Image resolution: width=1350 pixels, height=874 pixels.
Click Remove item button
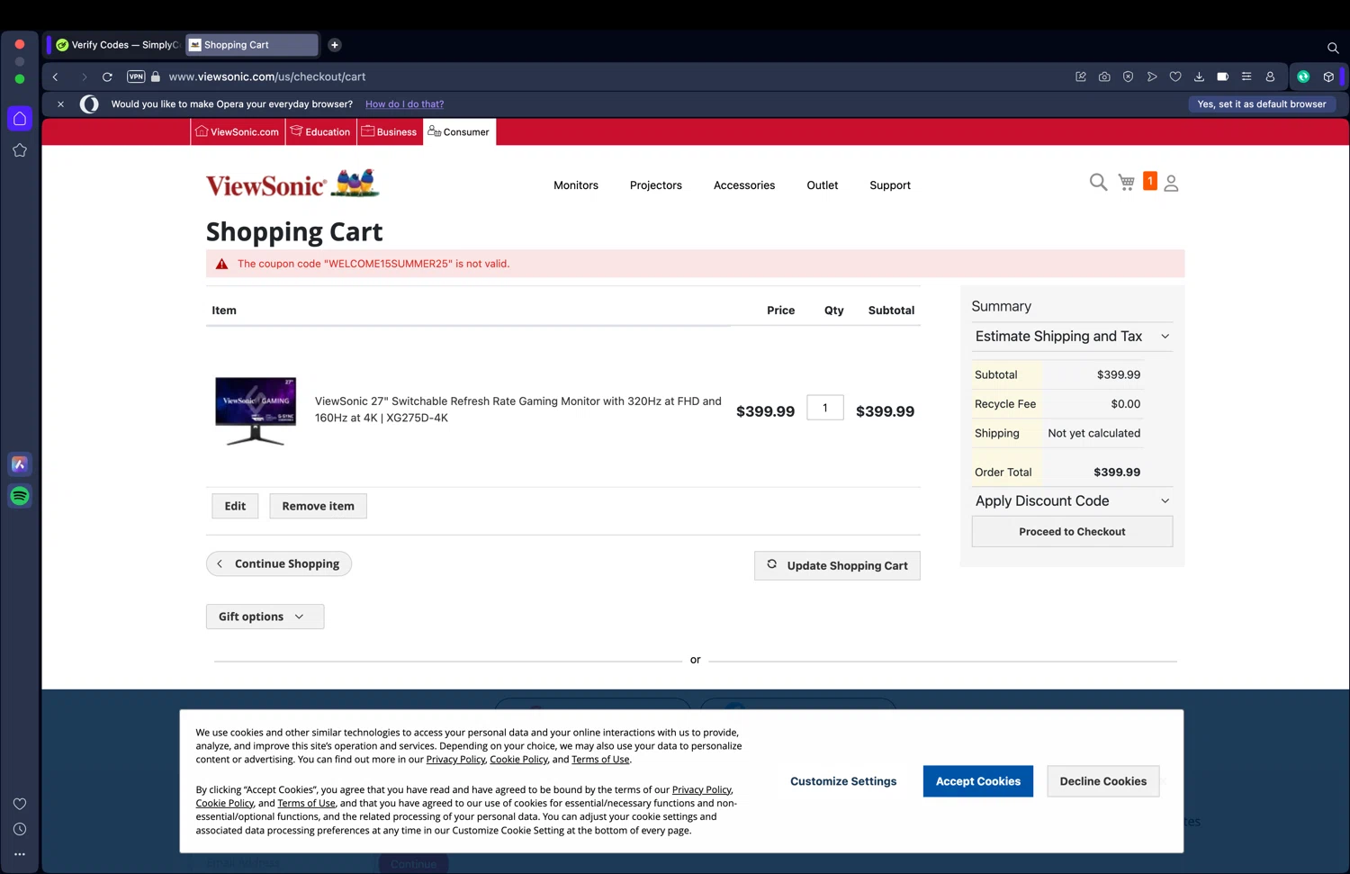tap(318, 506)
